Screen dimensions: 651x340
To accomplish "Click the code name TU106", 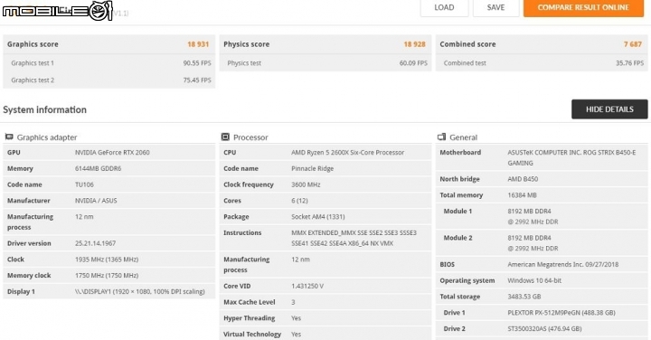I will 84,184.
